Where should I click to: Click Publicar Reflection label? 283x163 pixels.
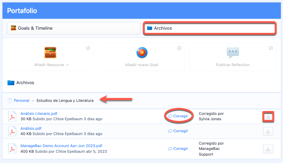[233, 65]
